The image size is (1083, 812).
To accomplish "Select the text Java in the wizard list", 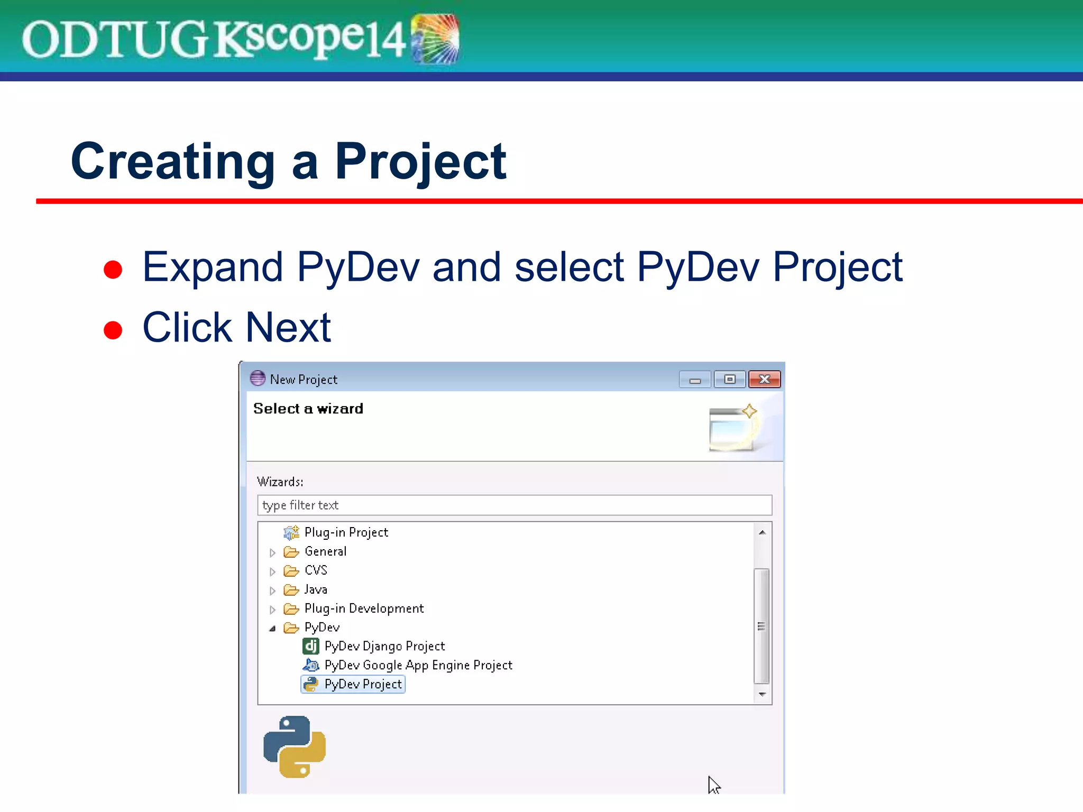I will [316, 589].
